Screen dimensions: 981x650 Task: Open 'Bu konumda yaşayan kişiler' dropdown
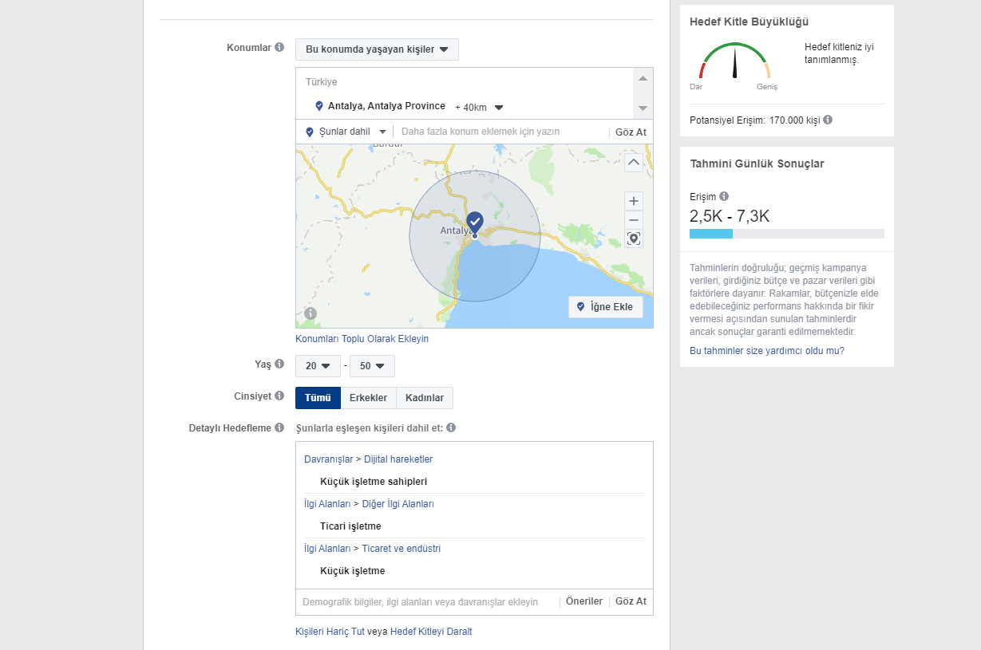click(x=377, y=49)
